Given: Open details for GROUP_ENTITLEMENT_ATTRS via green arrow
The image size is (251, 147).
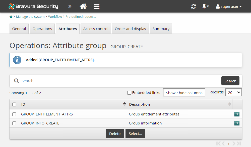Looking at the screenshot, I should pos(237,114).
